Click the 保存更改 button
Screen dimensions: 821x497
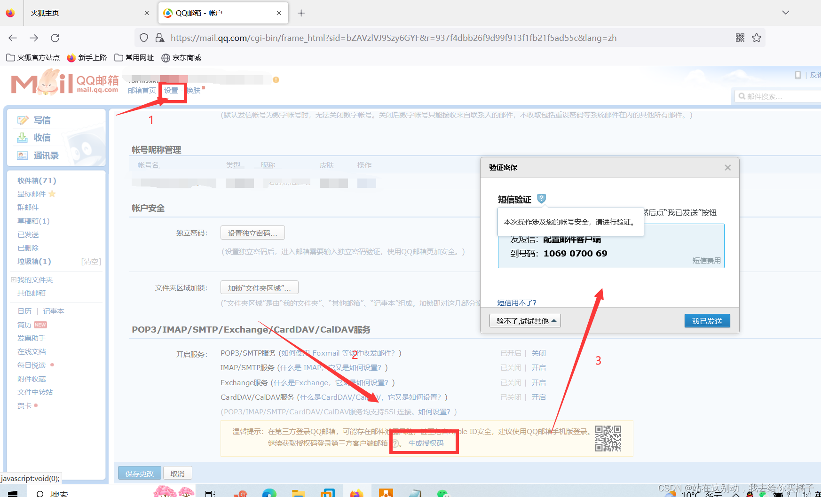pyautogui.click(x=140, y=474)
